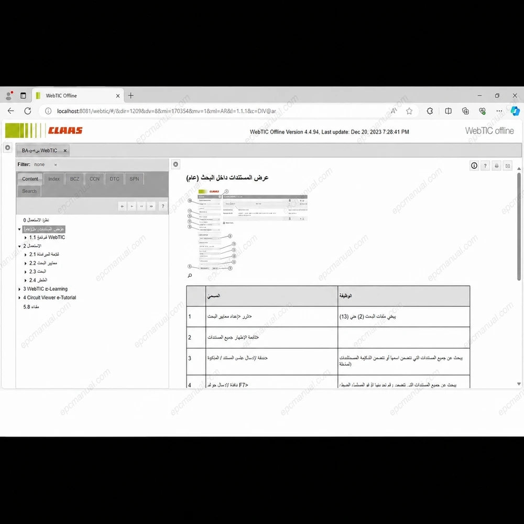524x524 pixels.
Task: Open navigation help question mark button
Action: (x=163, y=206)
